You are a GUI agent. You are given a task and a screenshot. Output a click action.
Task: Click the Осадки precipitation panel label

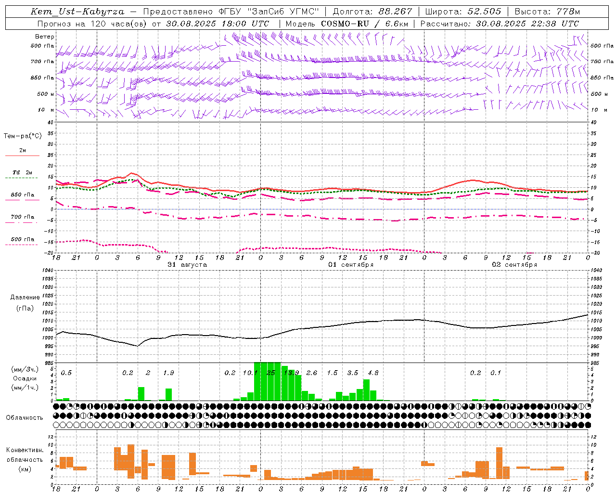pos(25,378)
